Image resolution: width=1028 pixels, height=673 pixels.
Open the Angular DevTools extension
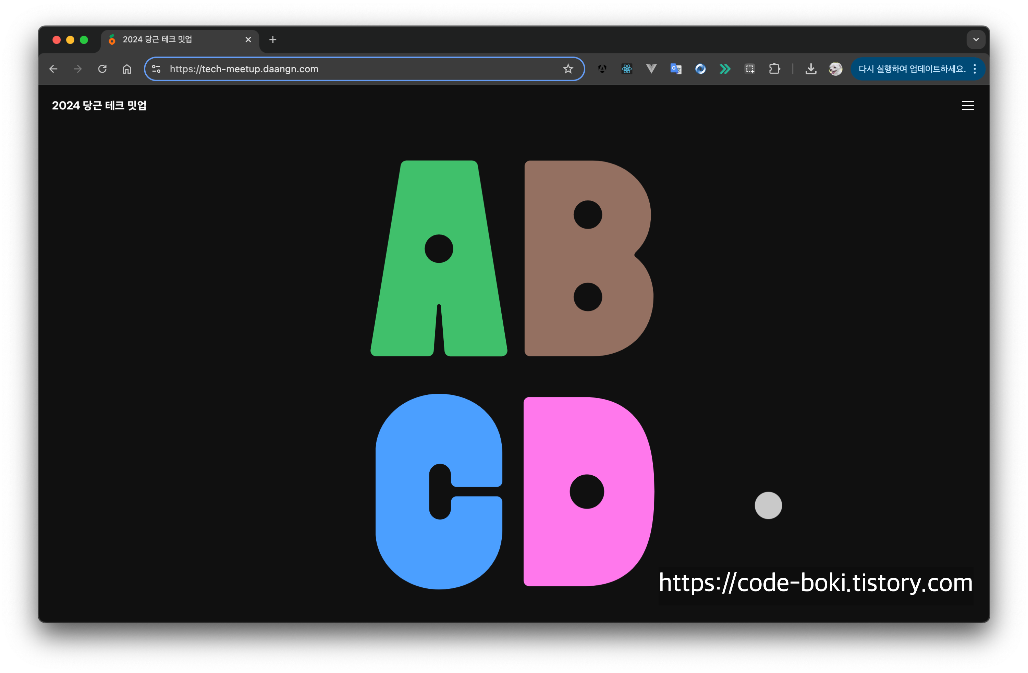point(602,69)
